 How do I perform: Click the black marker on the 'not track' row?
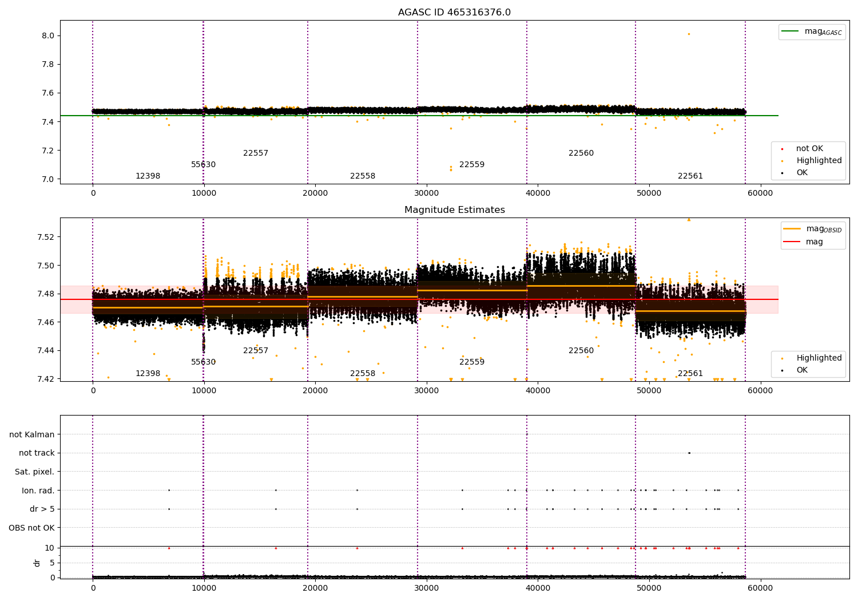click(689, 453)
